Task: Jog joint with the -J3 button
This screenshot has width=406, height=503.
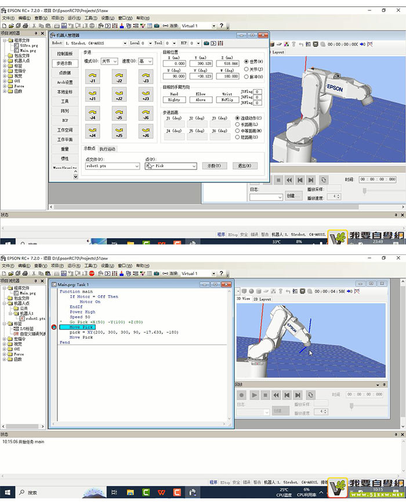Action: (146, 77)
